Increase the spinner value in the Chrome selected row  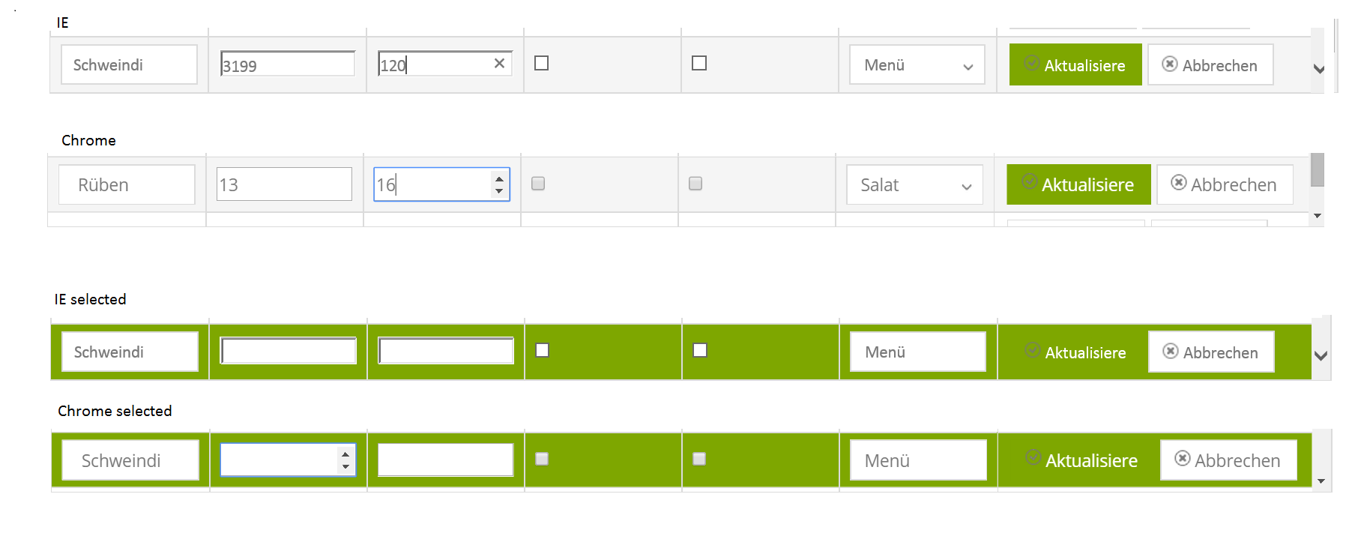[x=345, y=454]
